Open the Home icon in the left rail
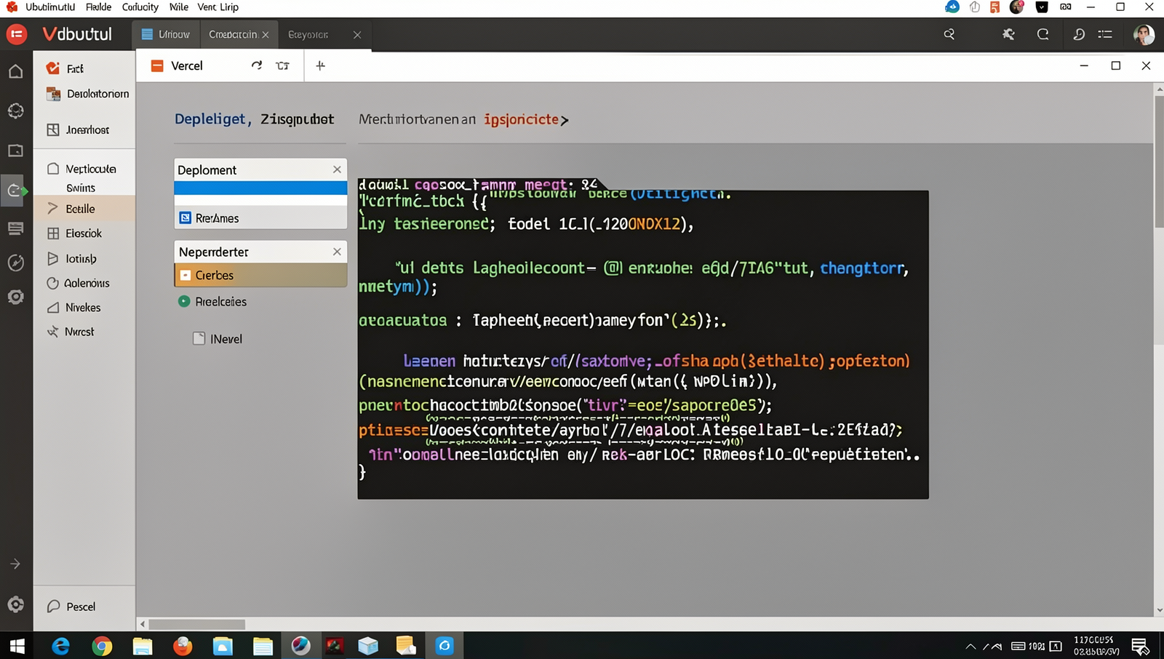The width and height of the screenshot is (1164, 659). tap(15, 71)
